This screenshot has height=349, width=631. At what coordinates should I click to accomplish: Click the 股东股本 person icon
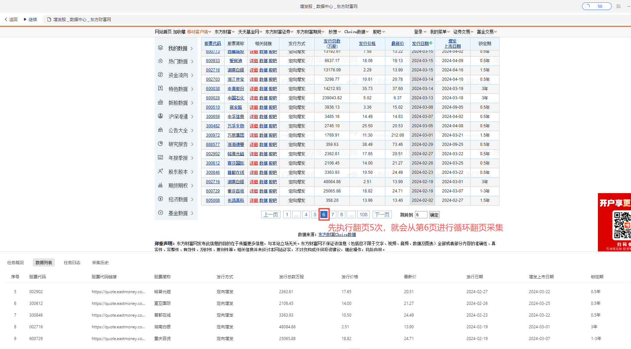[160, 171]
